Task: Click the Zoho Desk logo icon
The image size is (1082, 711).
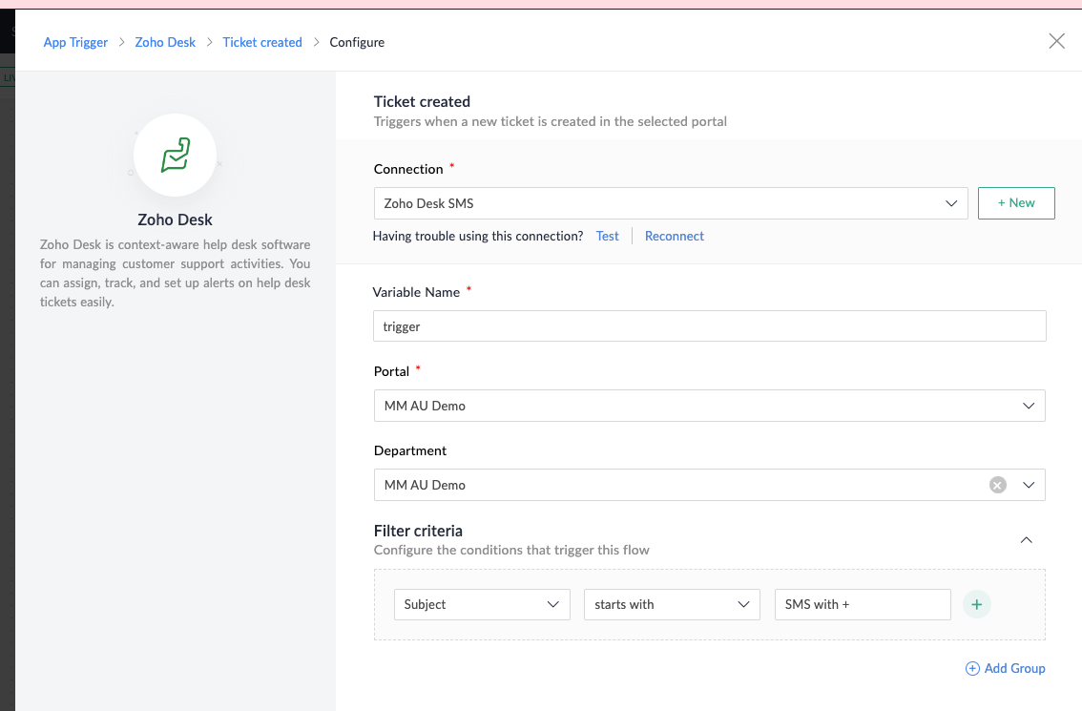Action: click(x=176, y=156)
